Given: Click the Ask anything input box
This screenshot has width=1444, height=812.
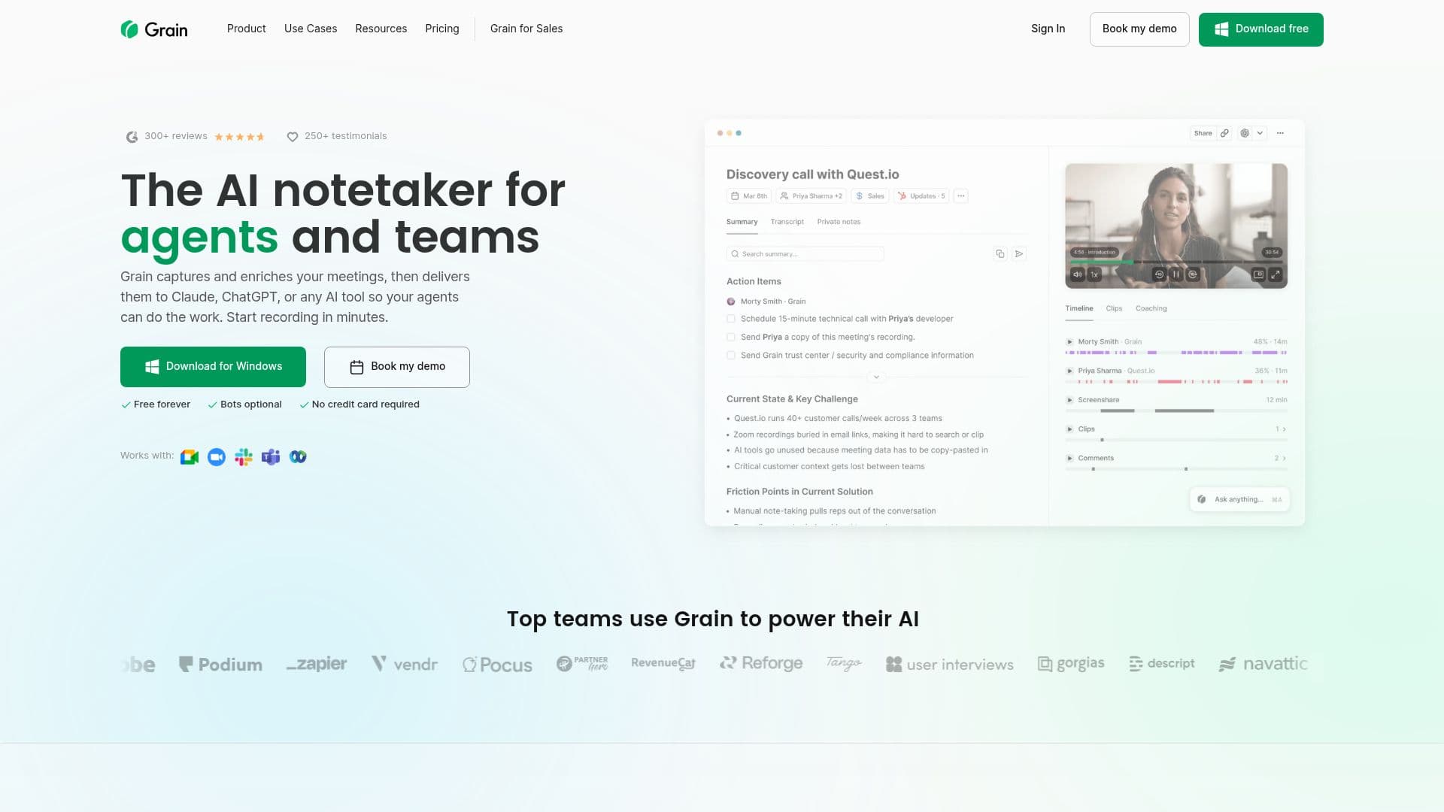Looking at the screenshot, I should click(x=1239, y=499).
